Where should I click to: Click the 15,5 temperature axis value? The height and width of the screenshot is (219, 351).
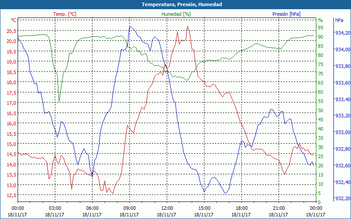tap(11, 134)
